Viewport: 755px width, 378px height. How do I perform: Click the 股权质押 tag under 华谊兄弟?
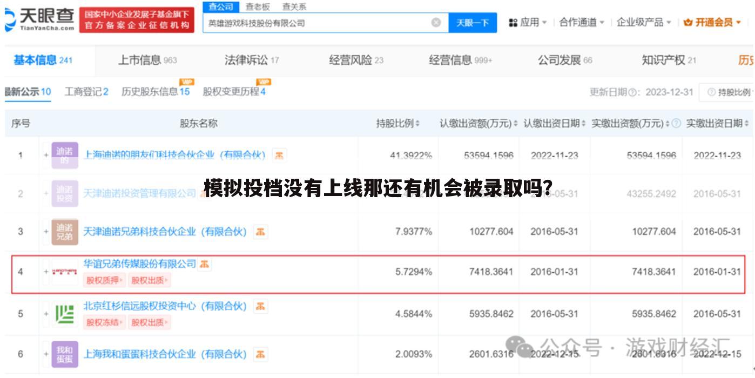point(105,280)
